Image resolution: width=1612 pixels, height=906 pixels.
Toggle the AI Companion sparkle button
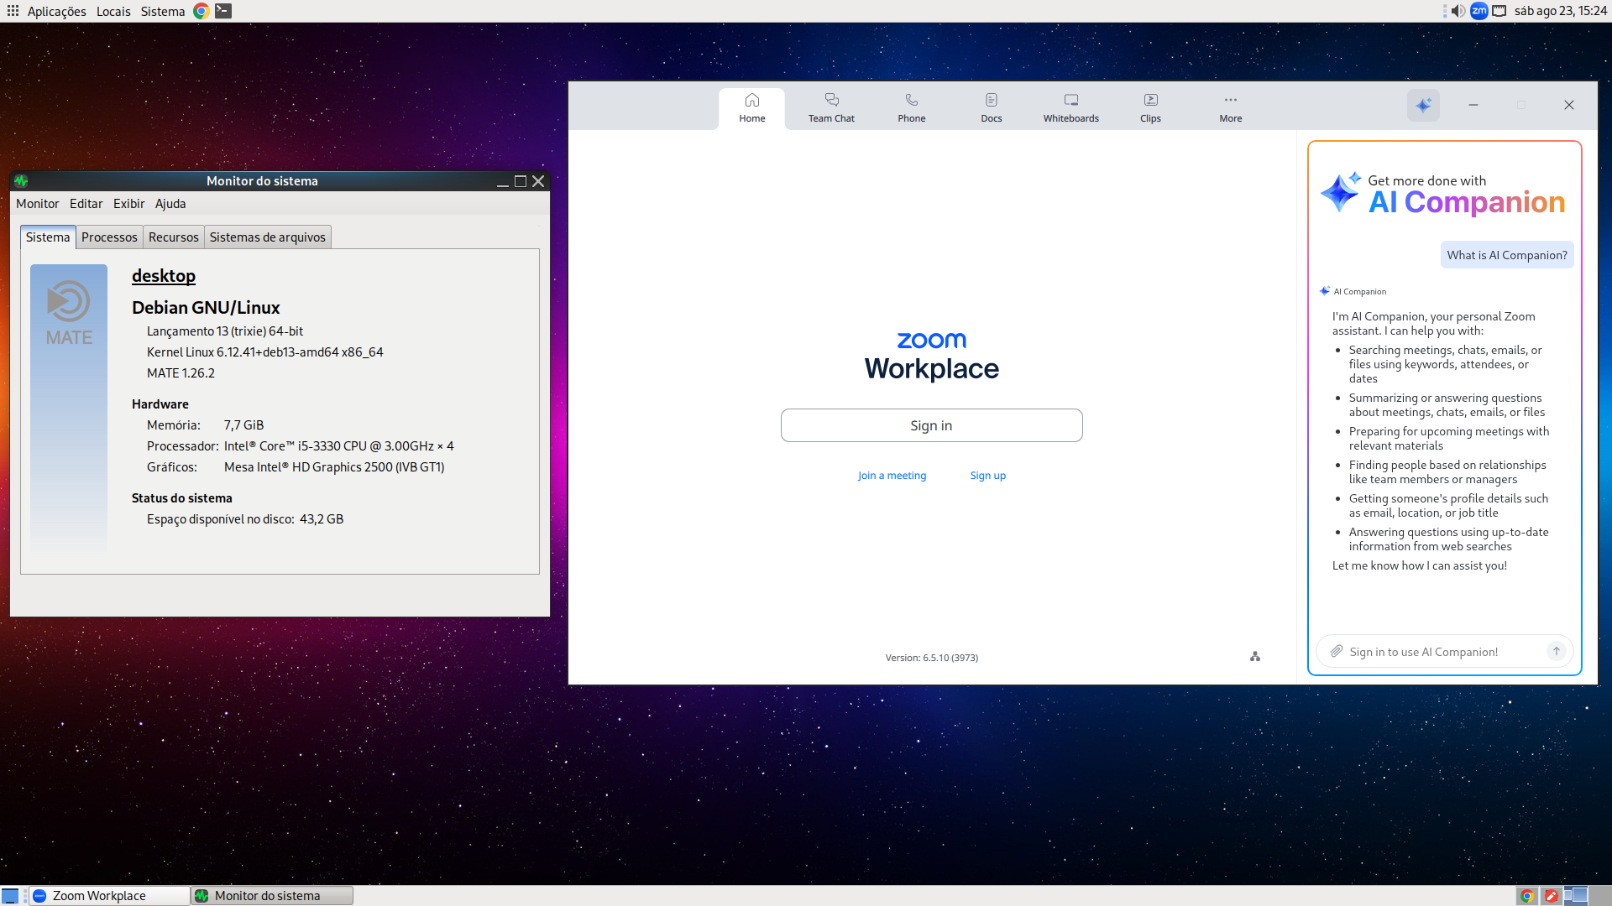[x=1423, y=106]
